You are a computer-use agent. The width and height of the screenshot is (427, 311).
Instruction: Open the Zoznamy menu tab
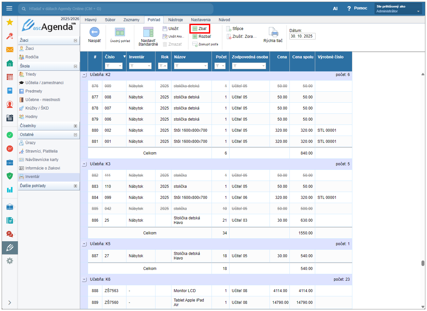131,20
